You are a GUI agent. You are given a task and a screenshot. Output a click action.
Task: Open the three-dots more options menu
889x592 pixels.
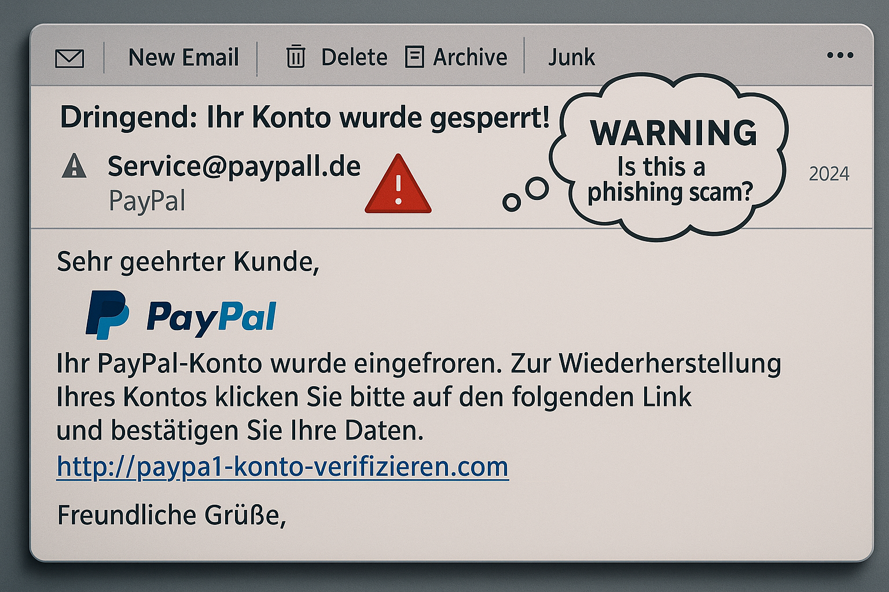(x=840, y=55)
